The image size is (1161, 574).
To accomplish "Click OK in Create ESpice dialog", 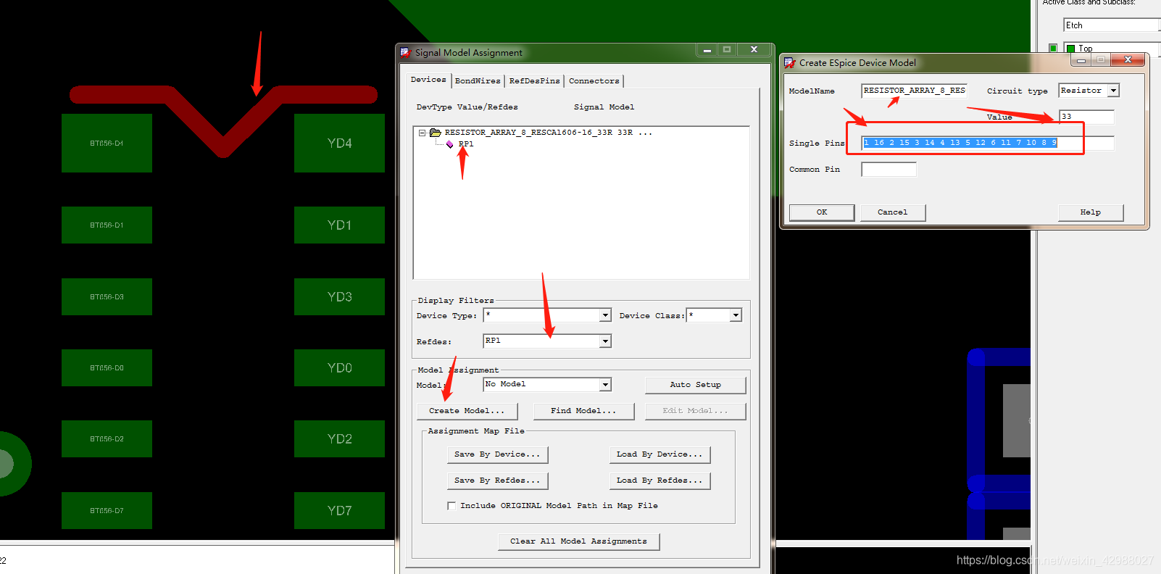I will pyautogui.click(x=822, y=212).
